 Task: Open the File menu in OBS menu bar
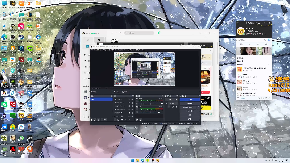tap(93, 50)
